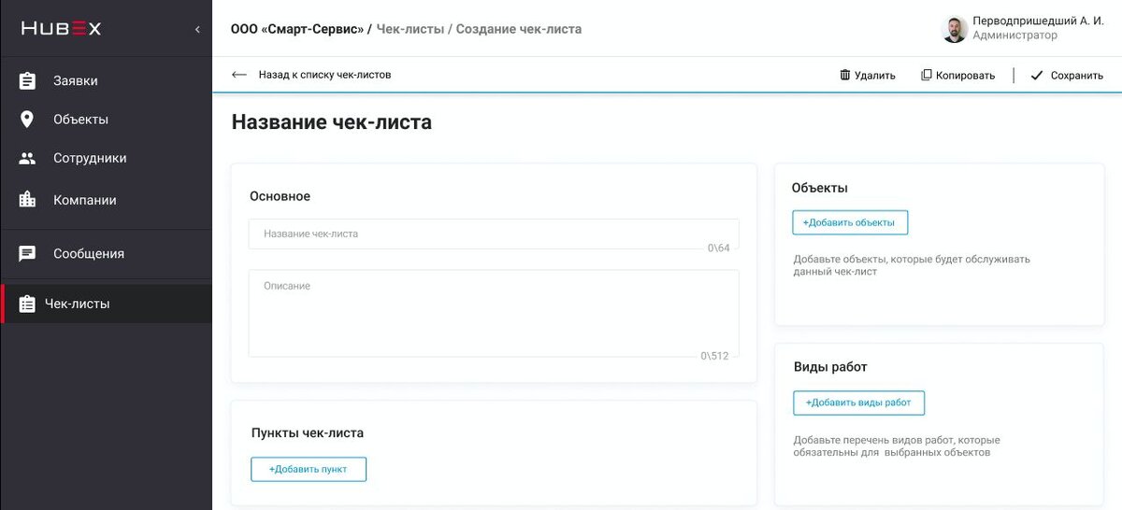Click the Объекты card heading
This screenshot has width=1122, height=510.
(820, 188)
